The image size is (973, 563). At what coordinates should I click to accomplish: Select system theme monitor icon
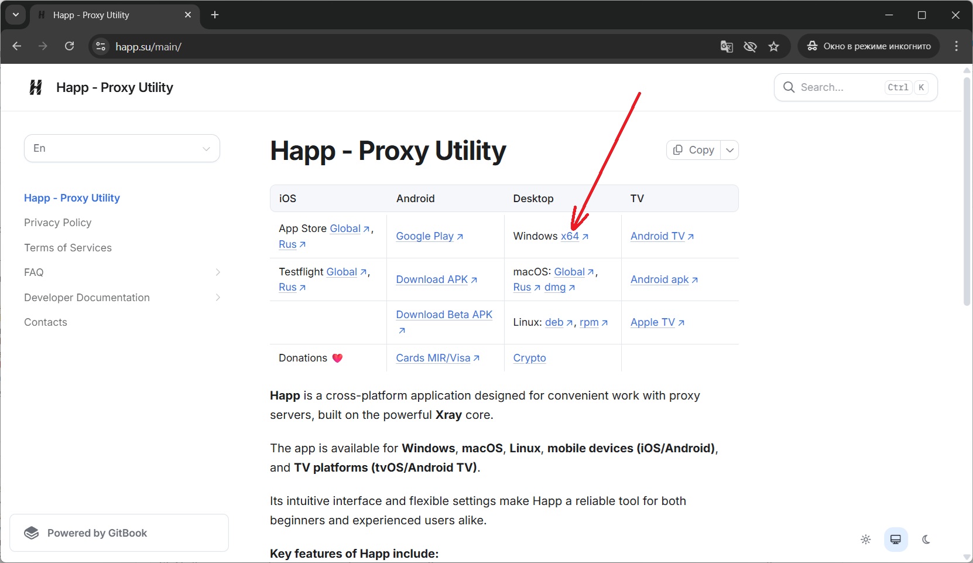point(896,540)
